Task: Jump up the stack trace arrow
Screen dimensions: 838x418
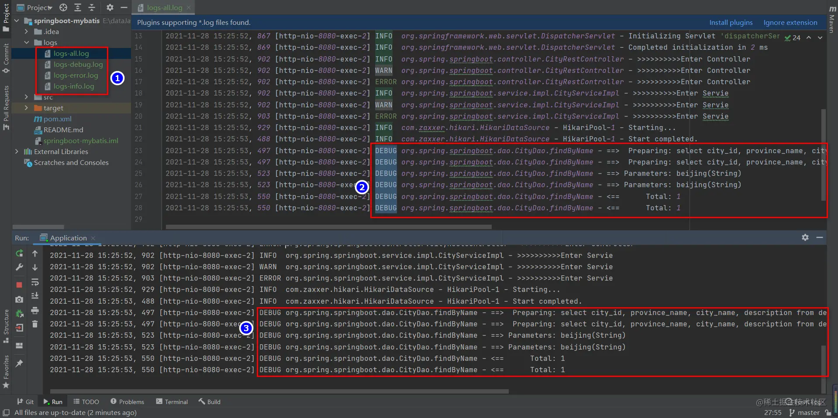Action: pyautogui.click(x=35, y=254)
